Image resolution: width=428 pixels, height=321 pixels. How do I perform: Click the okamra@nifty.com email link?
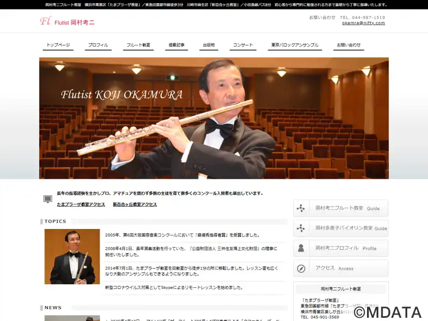click(x=363, y=23)
